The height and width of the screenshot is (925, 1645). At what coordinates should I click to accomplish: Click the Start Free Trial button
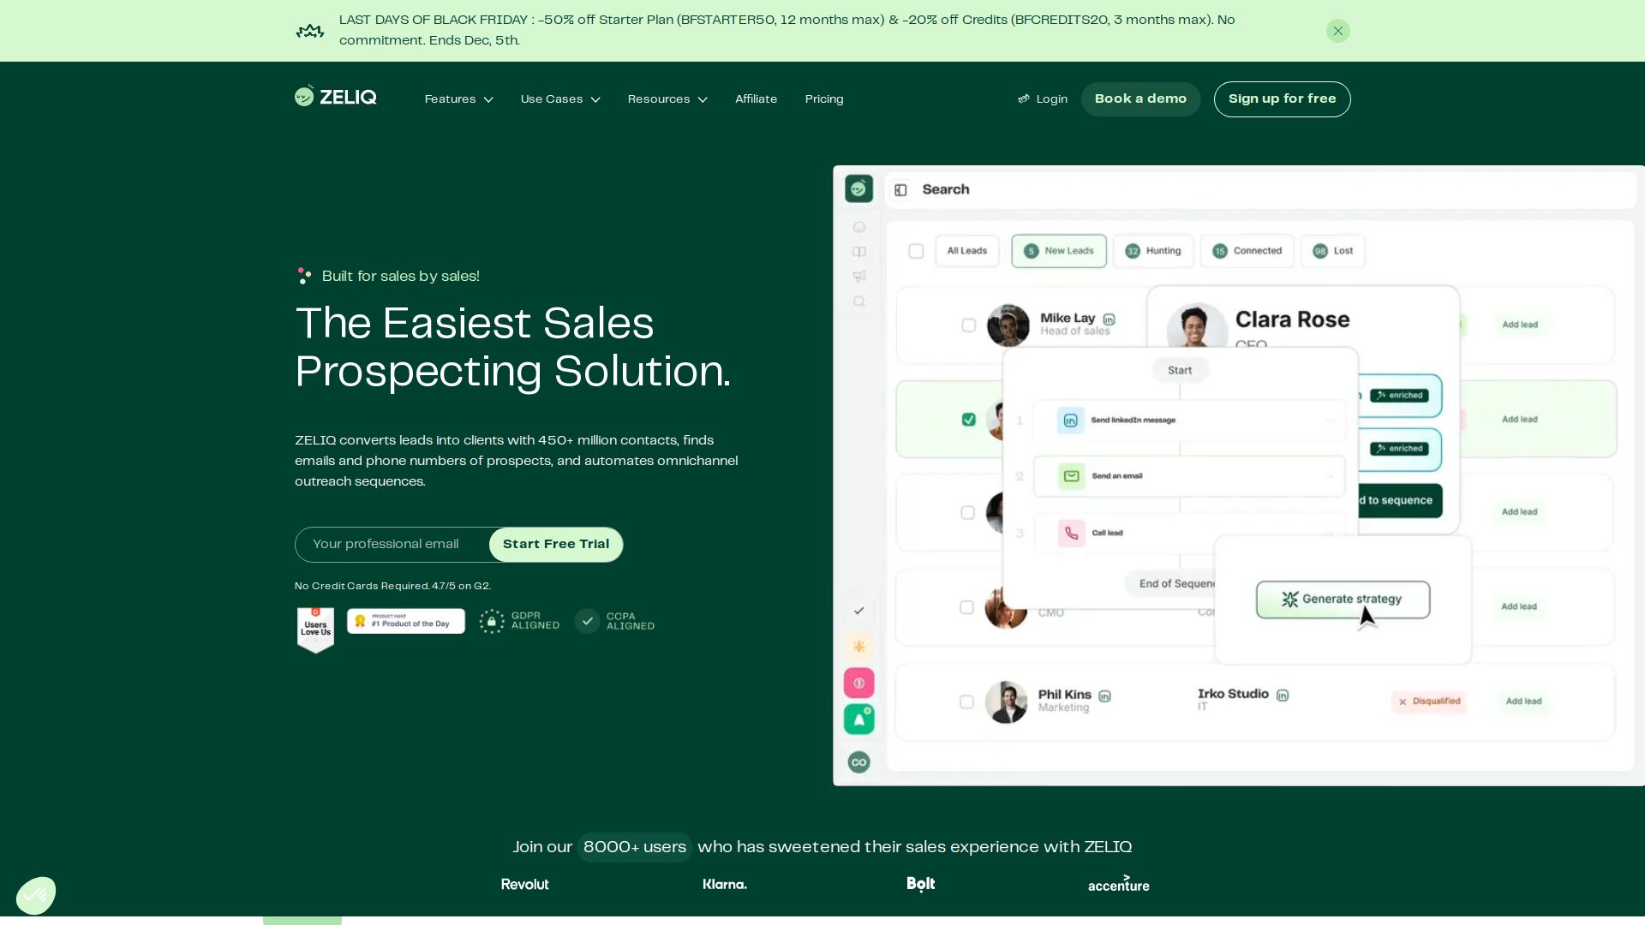click(555, 545)
